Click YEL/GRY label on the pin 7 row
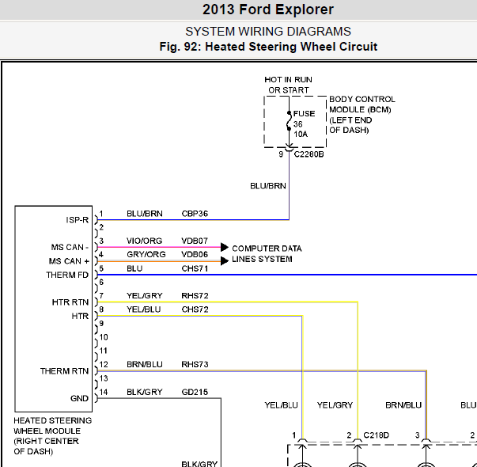Screen dimensions: 477x467 click(145, 295)
